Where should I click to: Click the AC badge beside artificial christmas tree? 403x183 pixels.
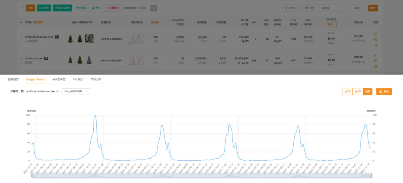point(57,37)
